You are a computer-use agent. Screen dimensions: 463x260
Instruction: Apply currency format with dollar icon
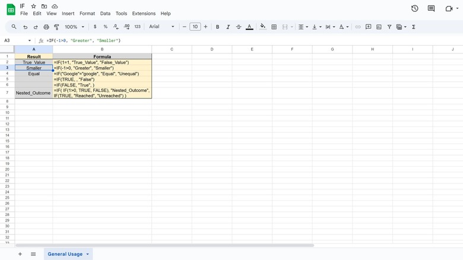[95, 27]
